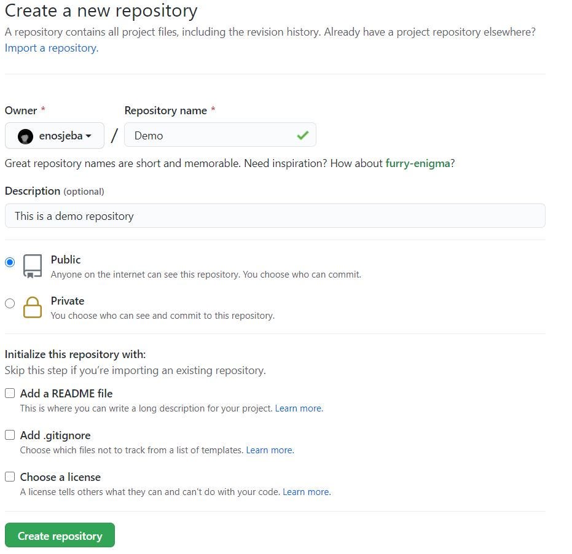Screen dimensions: 572x554
Task: Enable the Add a README file checkbox
Action: coord(10,393)
